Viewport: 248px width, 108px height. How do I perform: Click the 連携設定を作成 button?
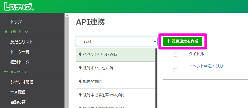[182, 41]
